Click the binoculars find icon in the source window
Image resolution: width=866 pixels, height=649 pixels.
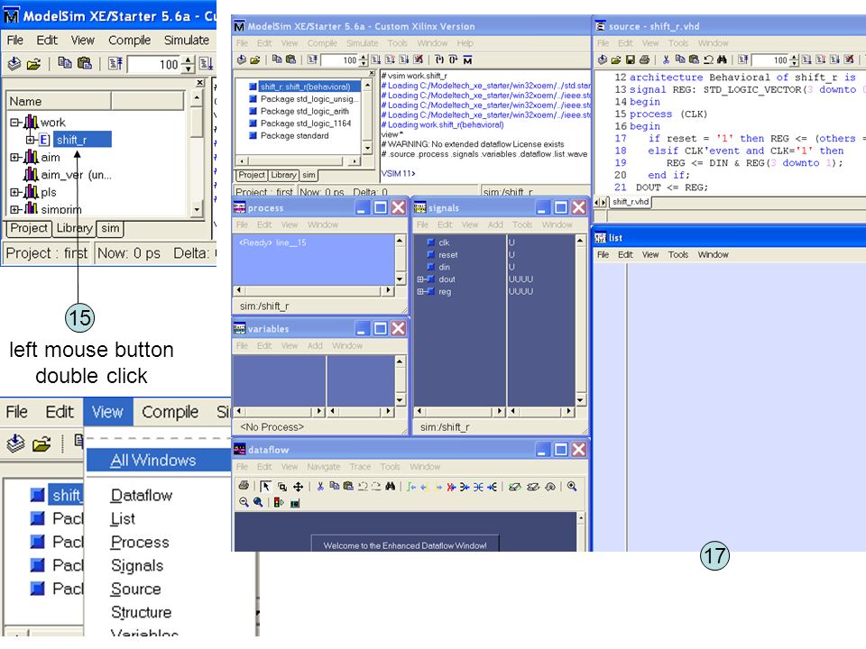722,59
